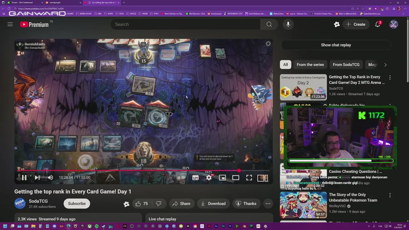Open Discord from the taskbar
The width and height of the screenshot is (409, 230).
[x=54, y=226]
